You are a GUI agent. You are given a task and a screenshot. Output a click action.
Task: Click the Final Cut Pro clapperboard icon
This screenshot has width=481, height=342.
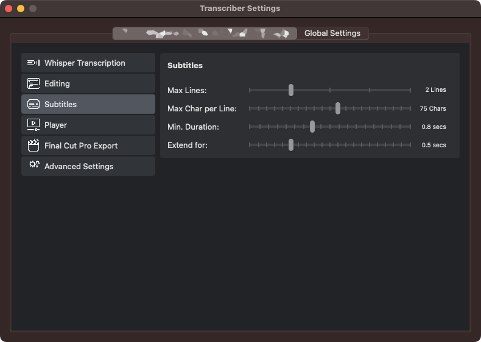click(x=33, y=145)
